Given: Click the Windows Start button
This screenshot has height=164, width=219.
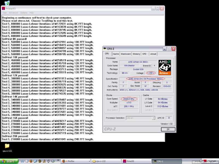Looking at the screenshot, I should [9, 161].
